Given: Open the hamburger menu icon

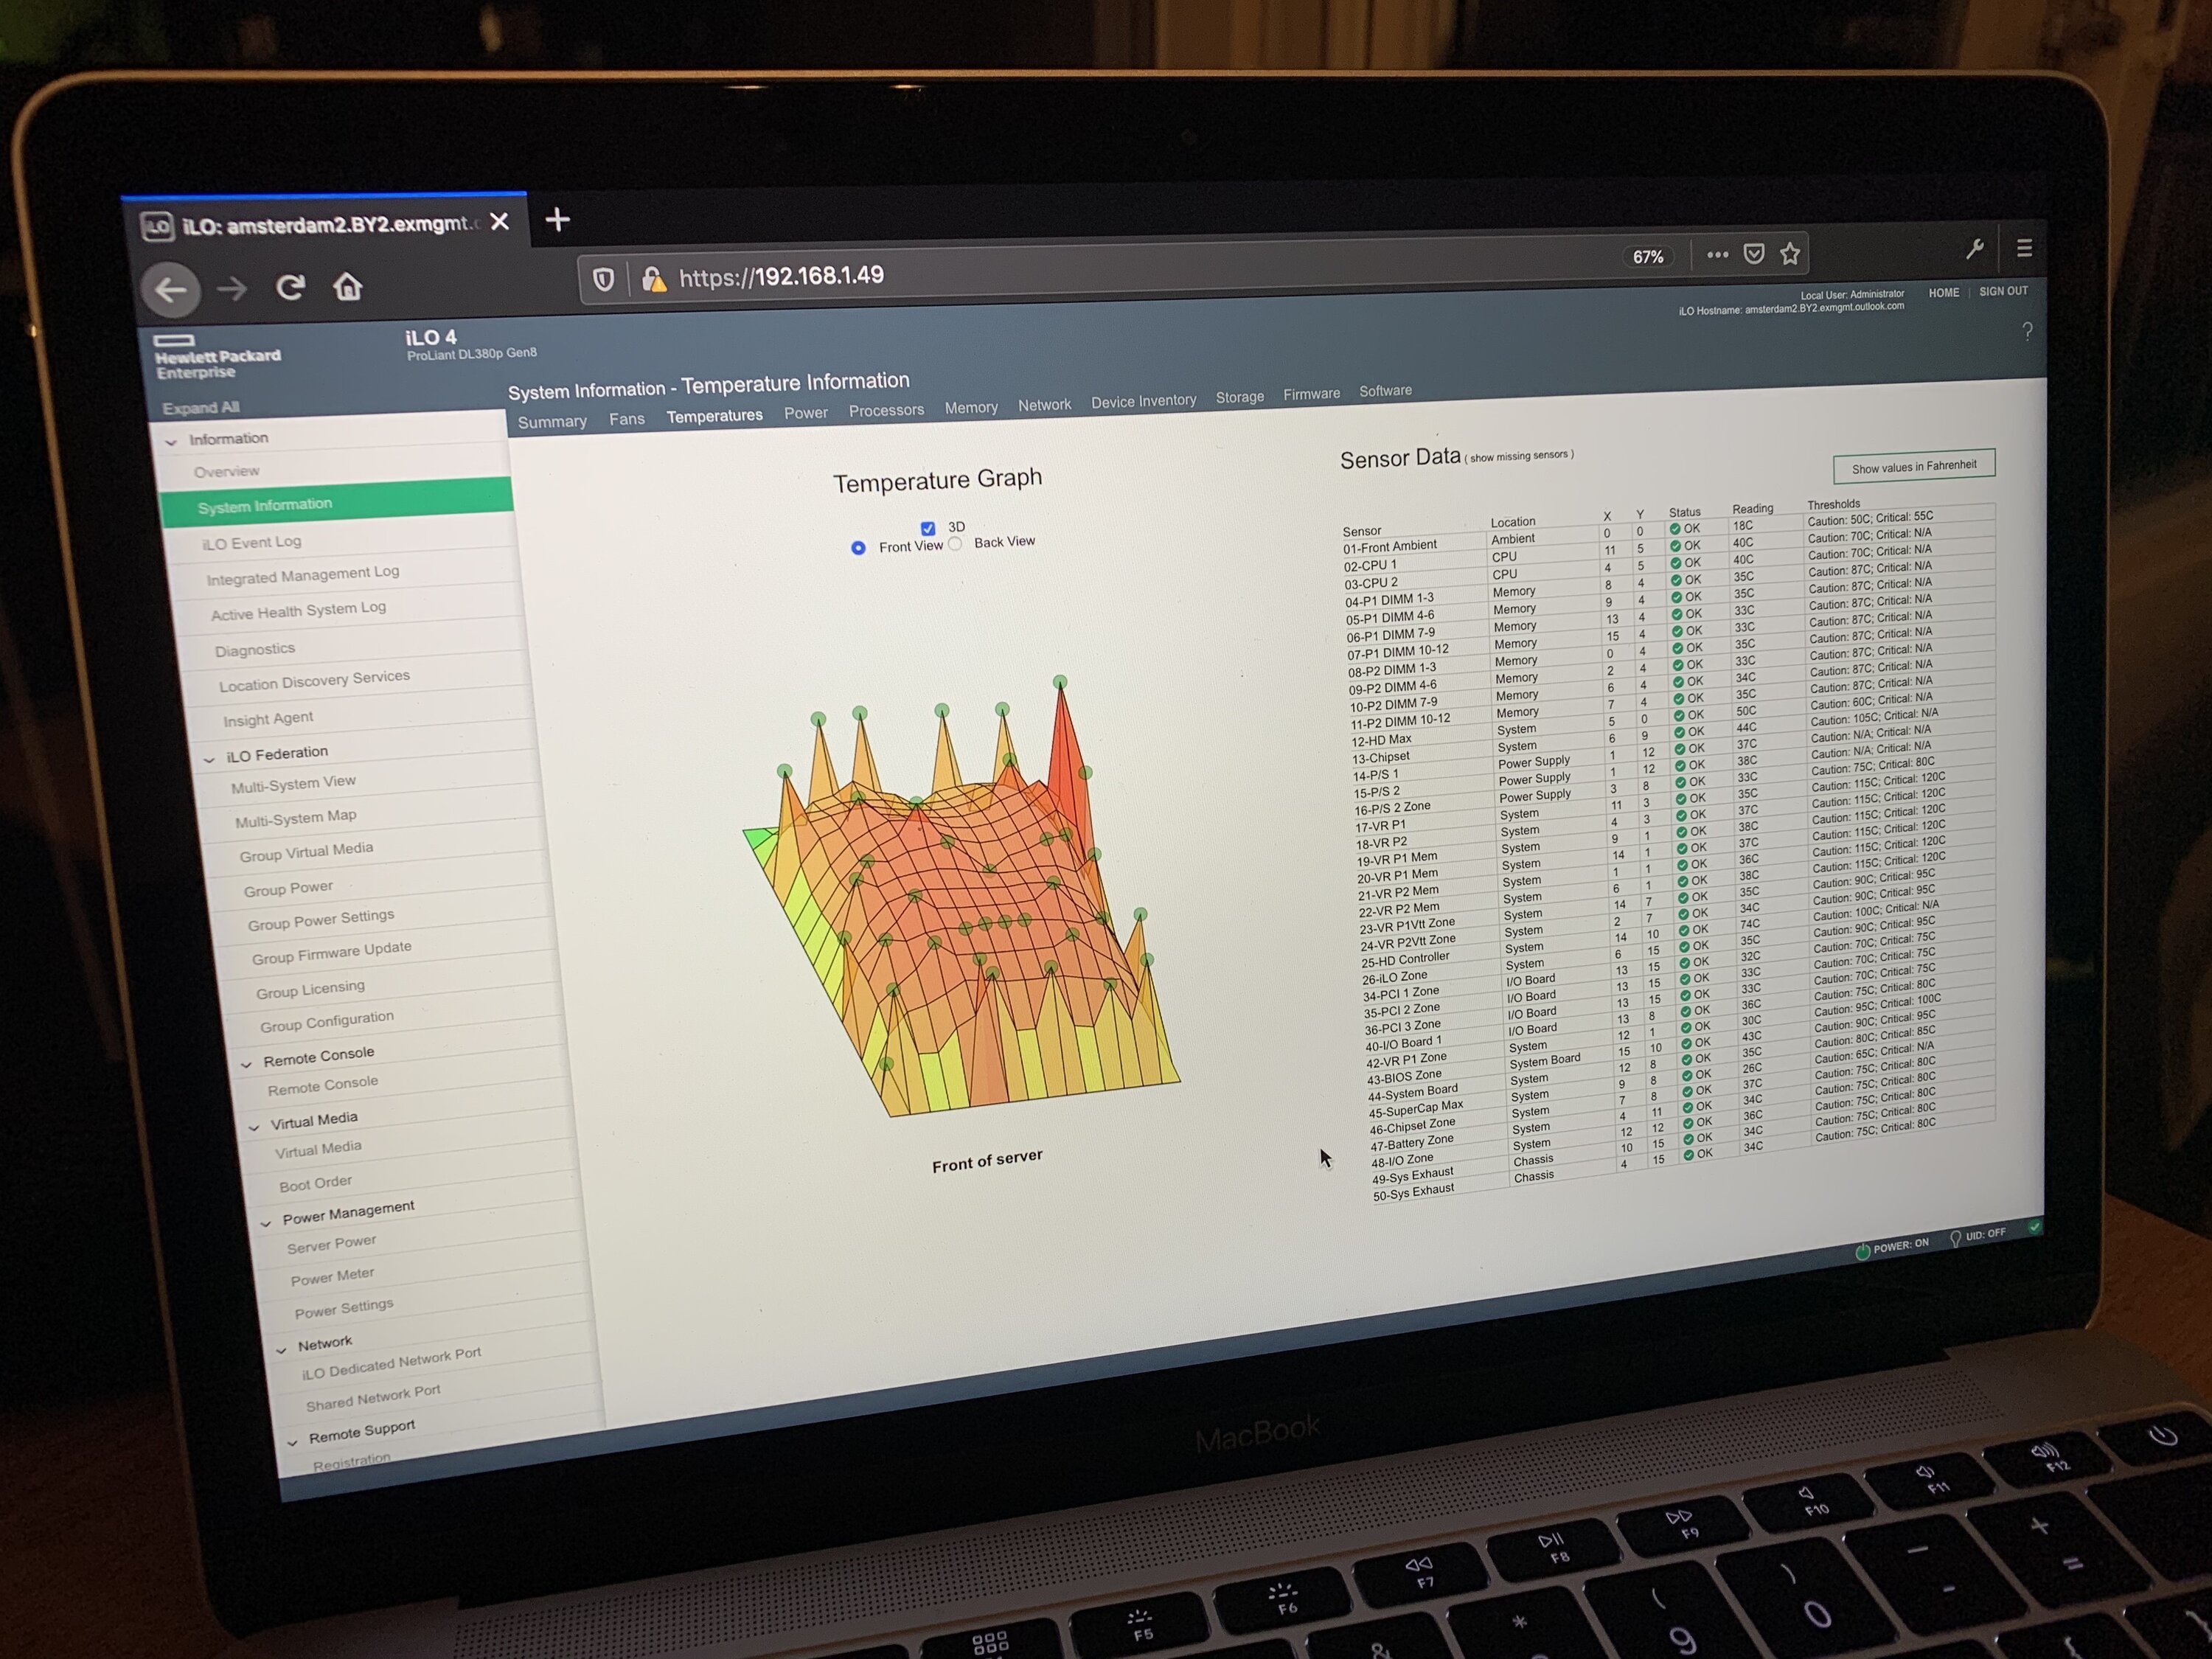Looking at the screenshot, I should click(x=2024, y=247).
